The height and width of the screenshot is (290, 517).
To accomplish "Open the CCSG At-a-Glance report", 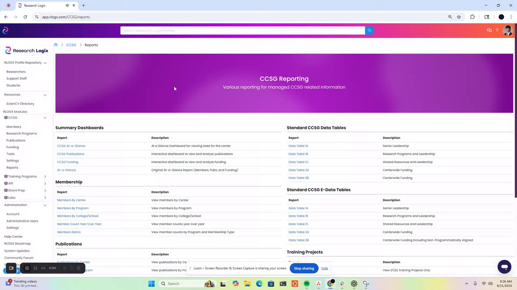I will 71,146.
